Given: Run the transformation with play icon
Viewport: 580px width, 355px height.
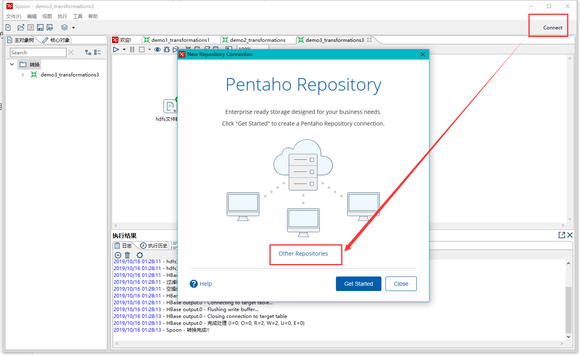Looking at the screenshot, I should coord(116,50).
